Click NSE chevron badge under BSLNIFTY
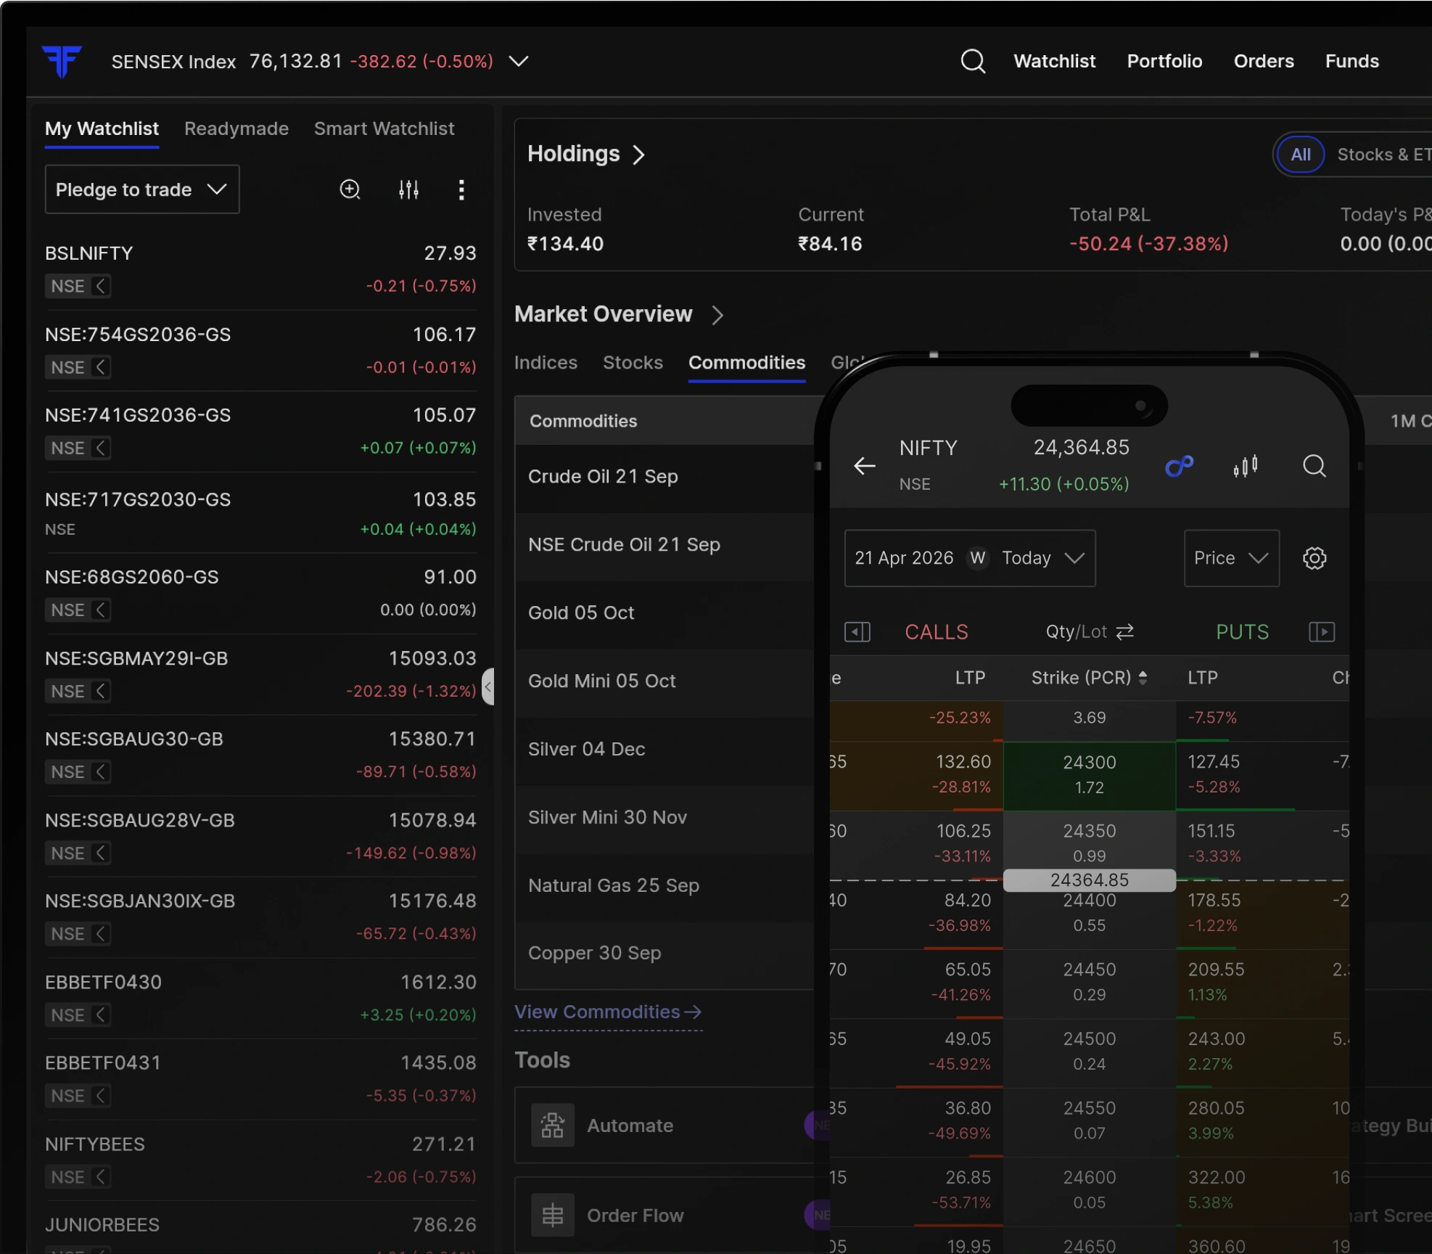 [78, 287]
